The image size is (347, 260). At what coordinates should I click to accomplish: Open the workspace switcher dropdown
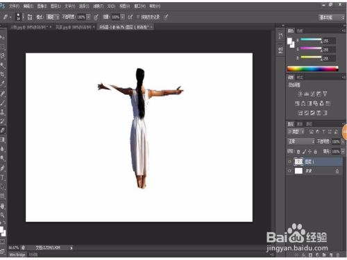coord(332,17)
